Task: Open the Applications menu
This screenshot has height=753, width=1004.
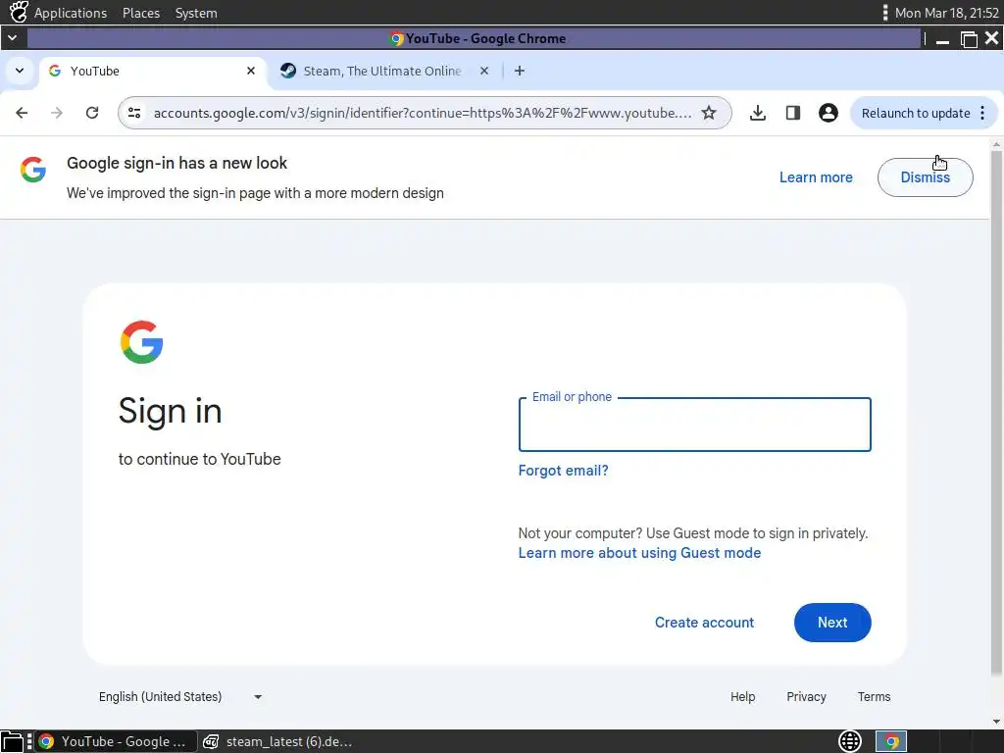Action: (71, 13)
